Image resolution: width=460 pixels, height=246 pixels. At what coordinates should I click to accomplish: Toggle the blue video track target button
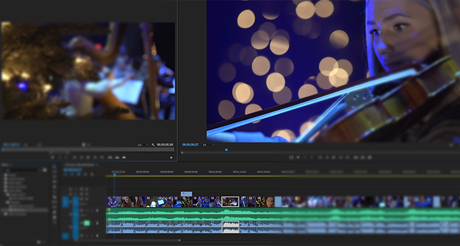pyautogui.click(x=76, y=202)
